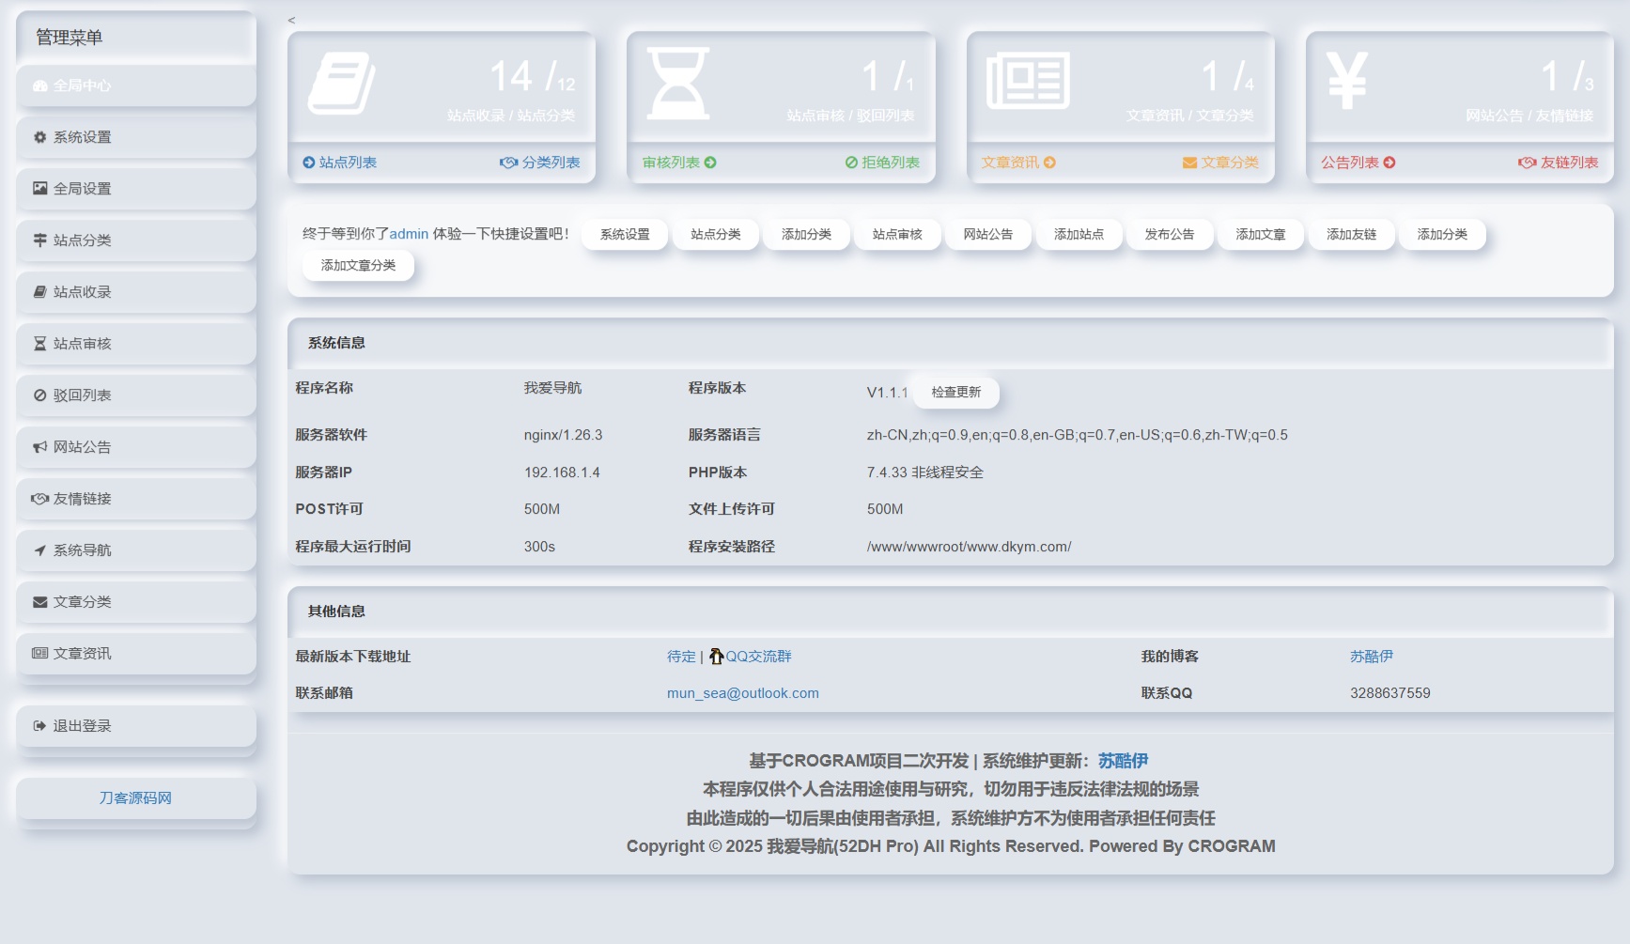Click the 添加友链 quick action button
This screenshot has height=944, width=1630.
[x=1351, y=235]
